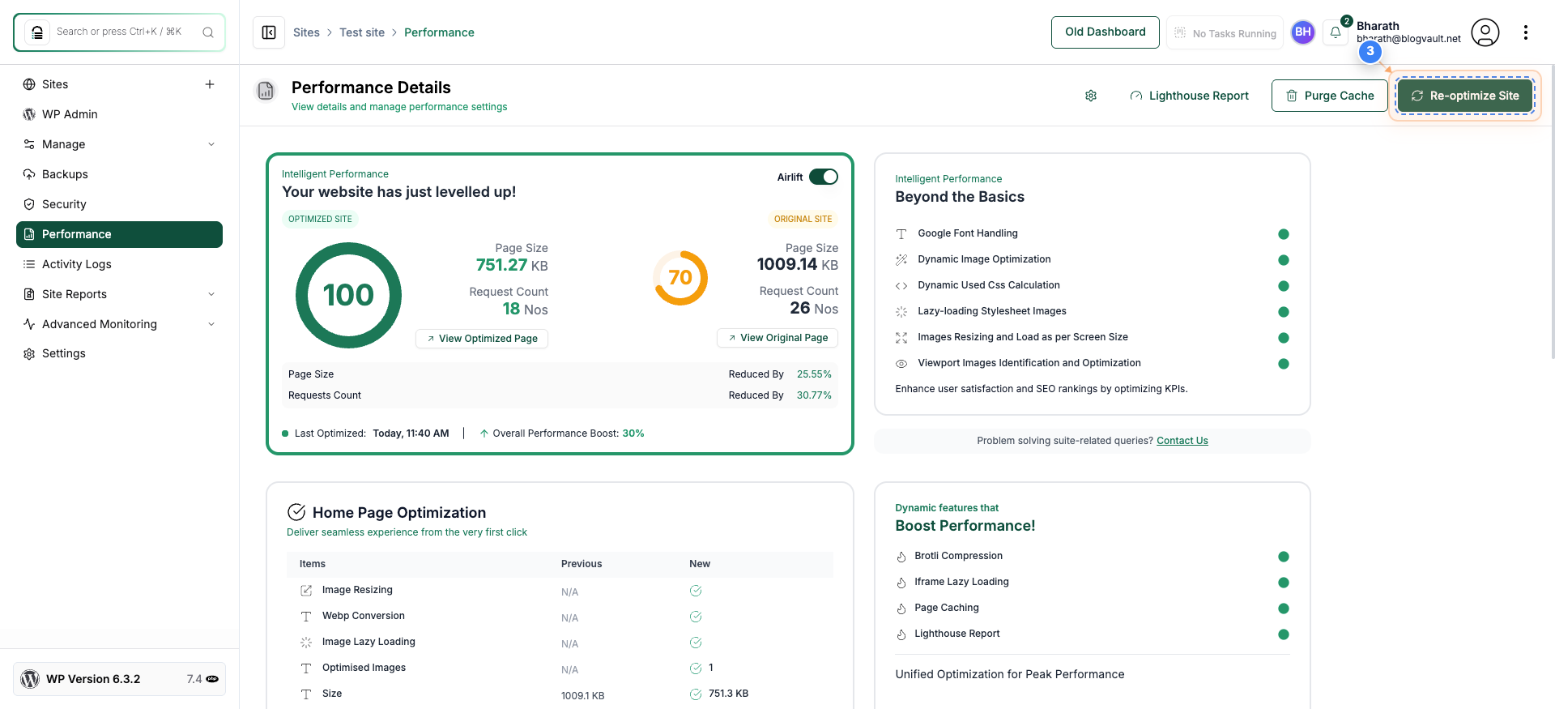The width and height of the screenshot is (1555, 709).
Task: Open the Lighthouse Report link
Action: coord(1189,96)
